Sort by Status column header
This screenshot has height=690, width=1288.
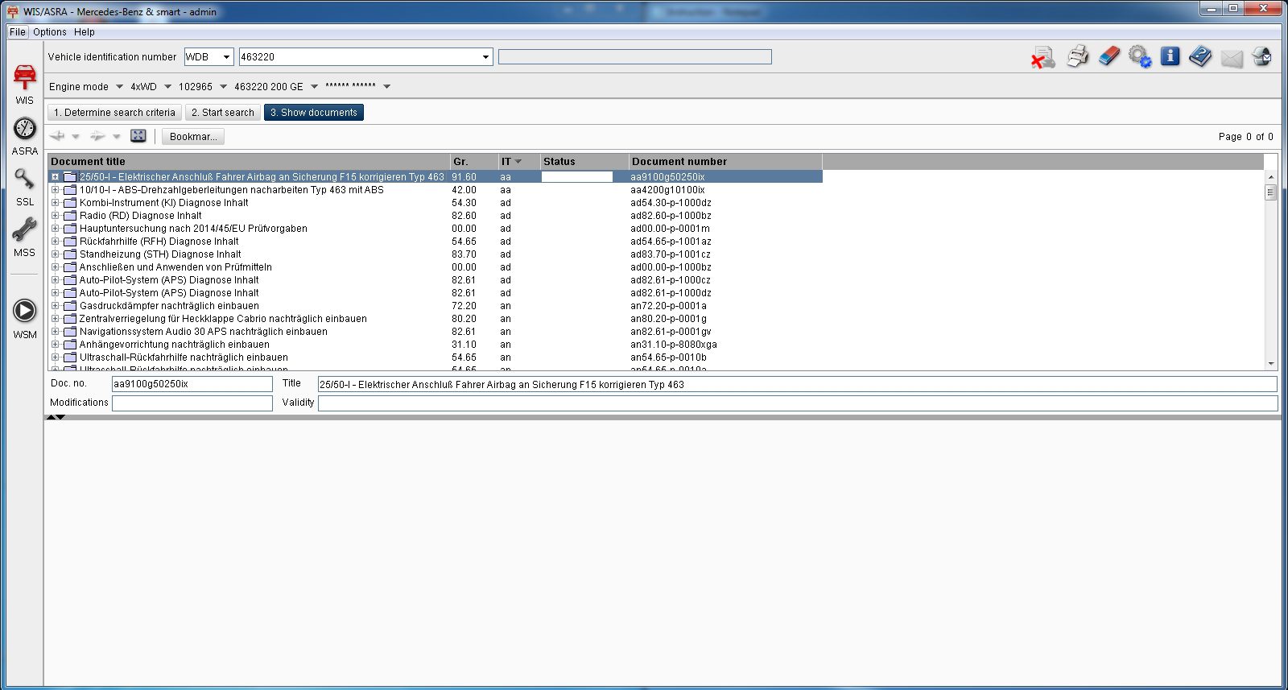tap(584, 162)
